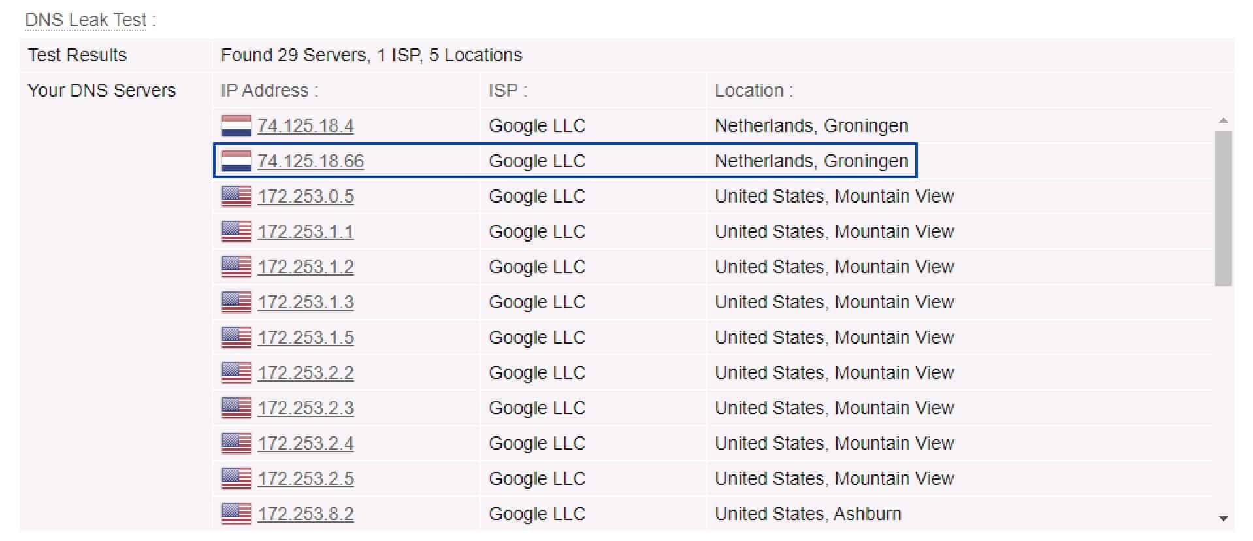Image resolution: width=1253 pixels, height=541 pixels.
Task: Click the Netherlands flag beside 74.125.18.66
Action: click(236, 161)
